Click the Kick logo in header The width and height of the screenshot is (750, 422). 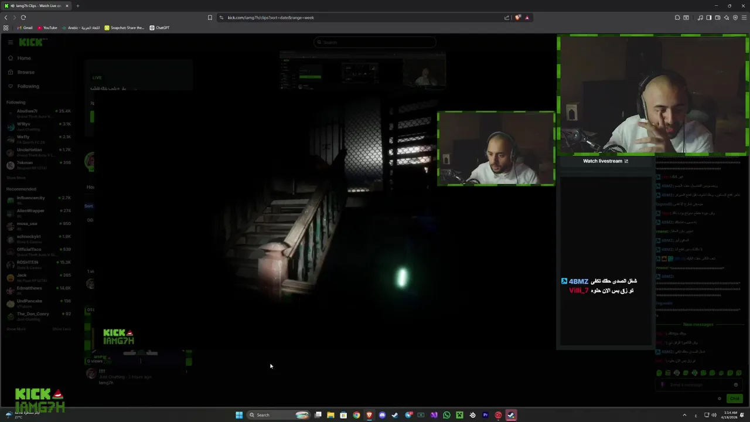pyautogui.click(x=32, y=42)
